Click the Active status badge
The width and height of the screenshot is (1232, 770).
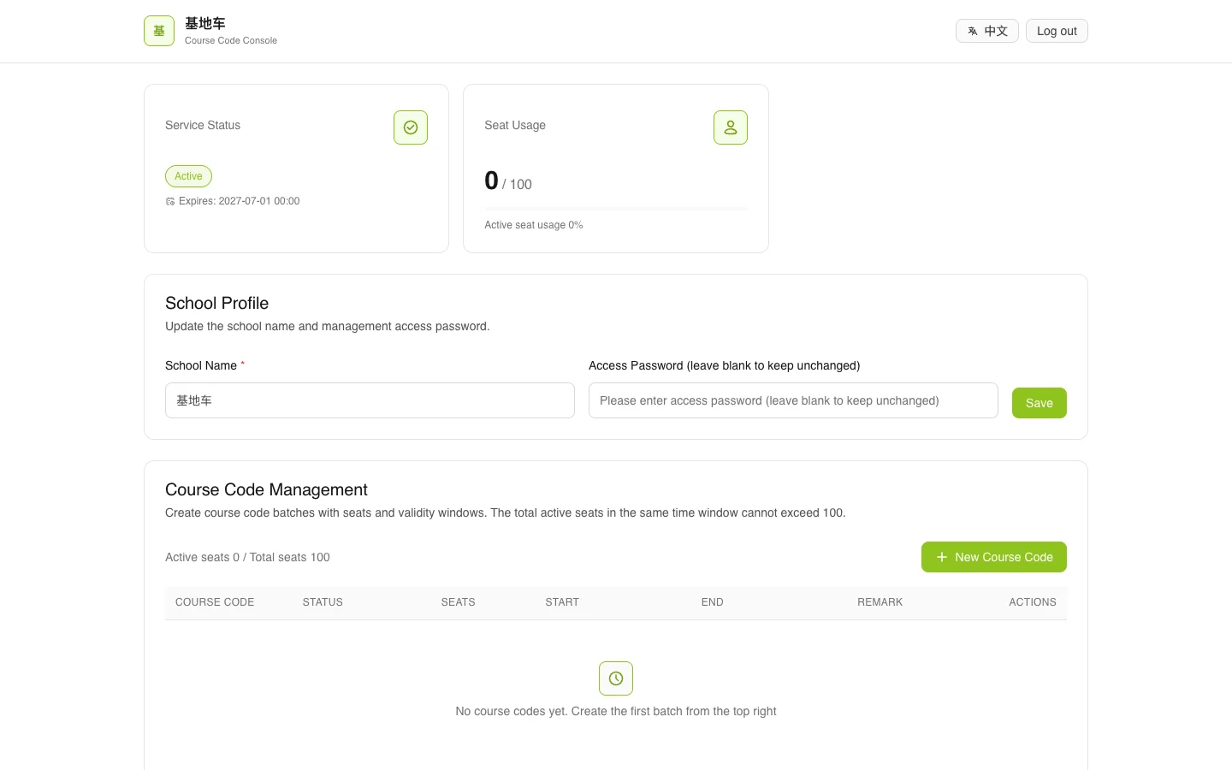tap(188, 176)
